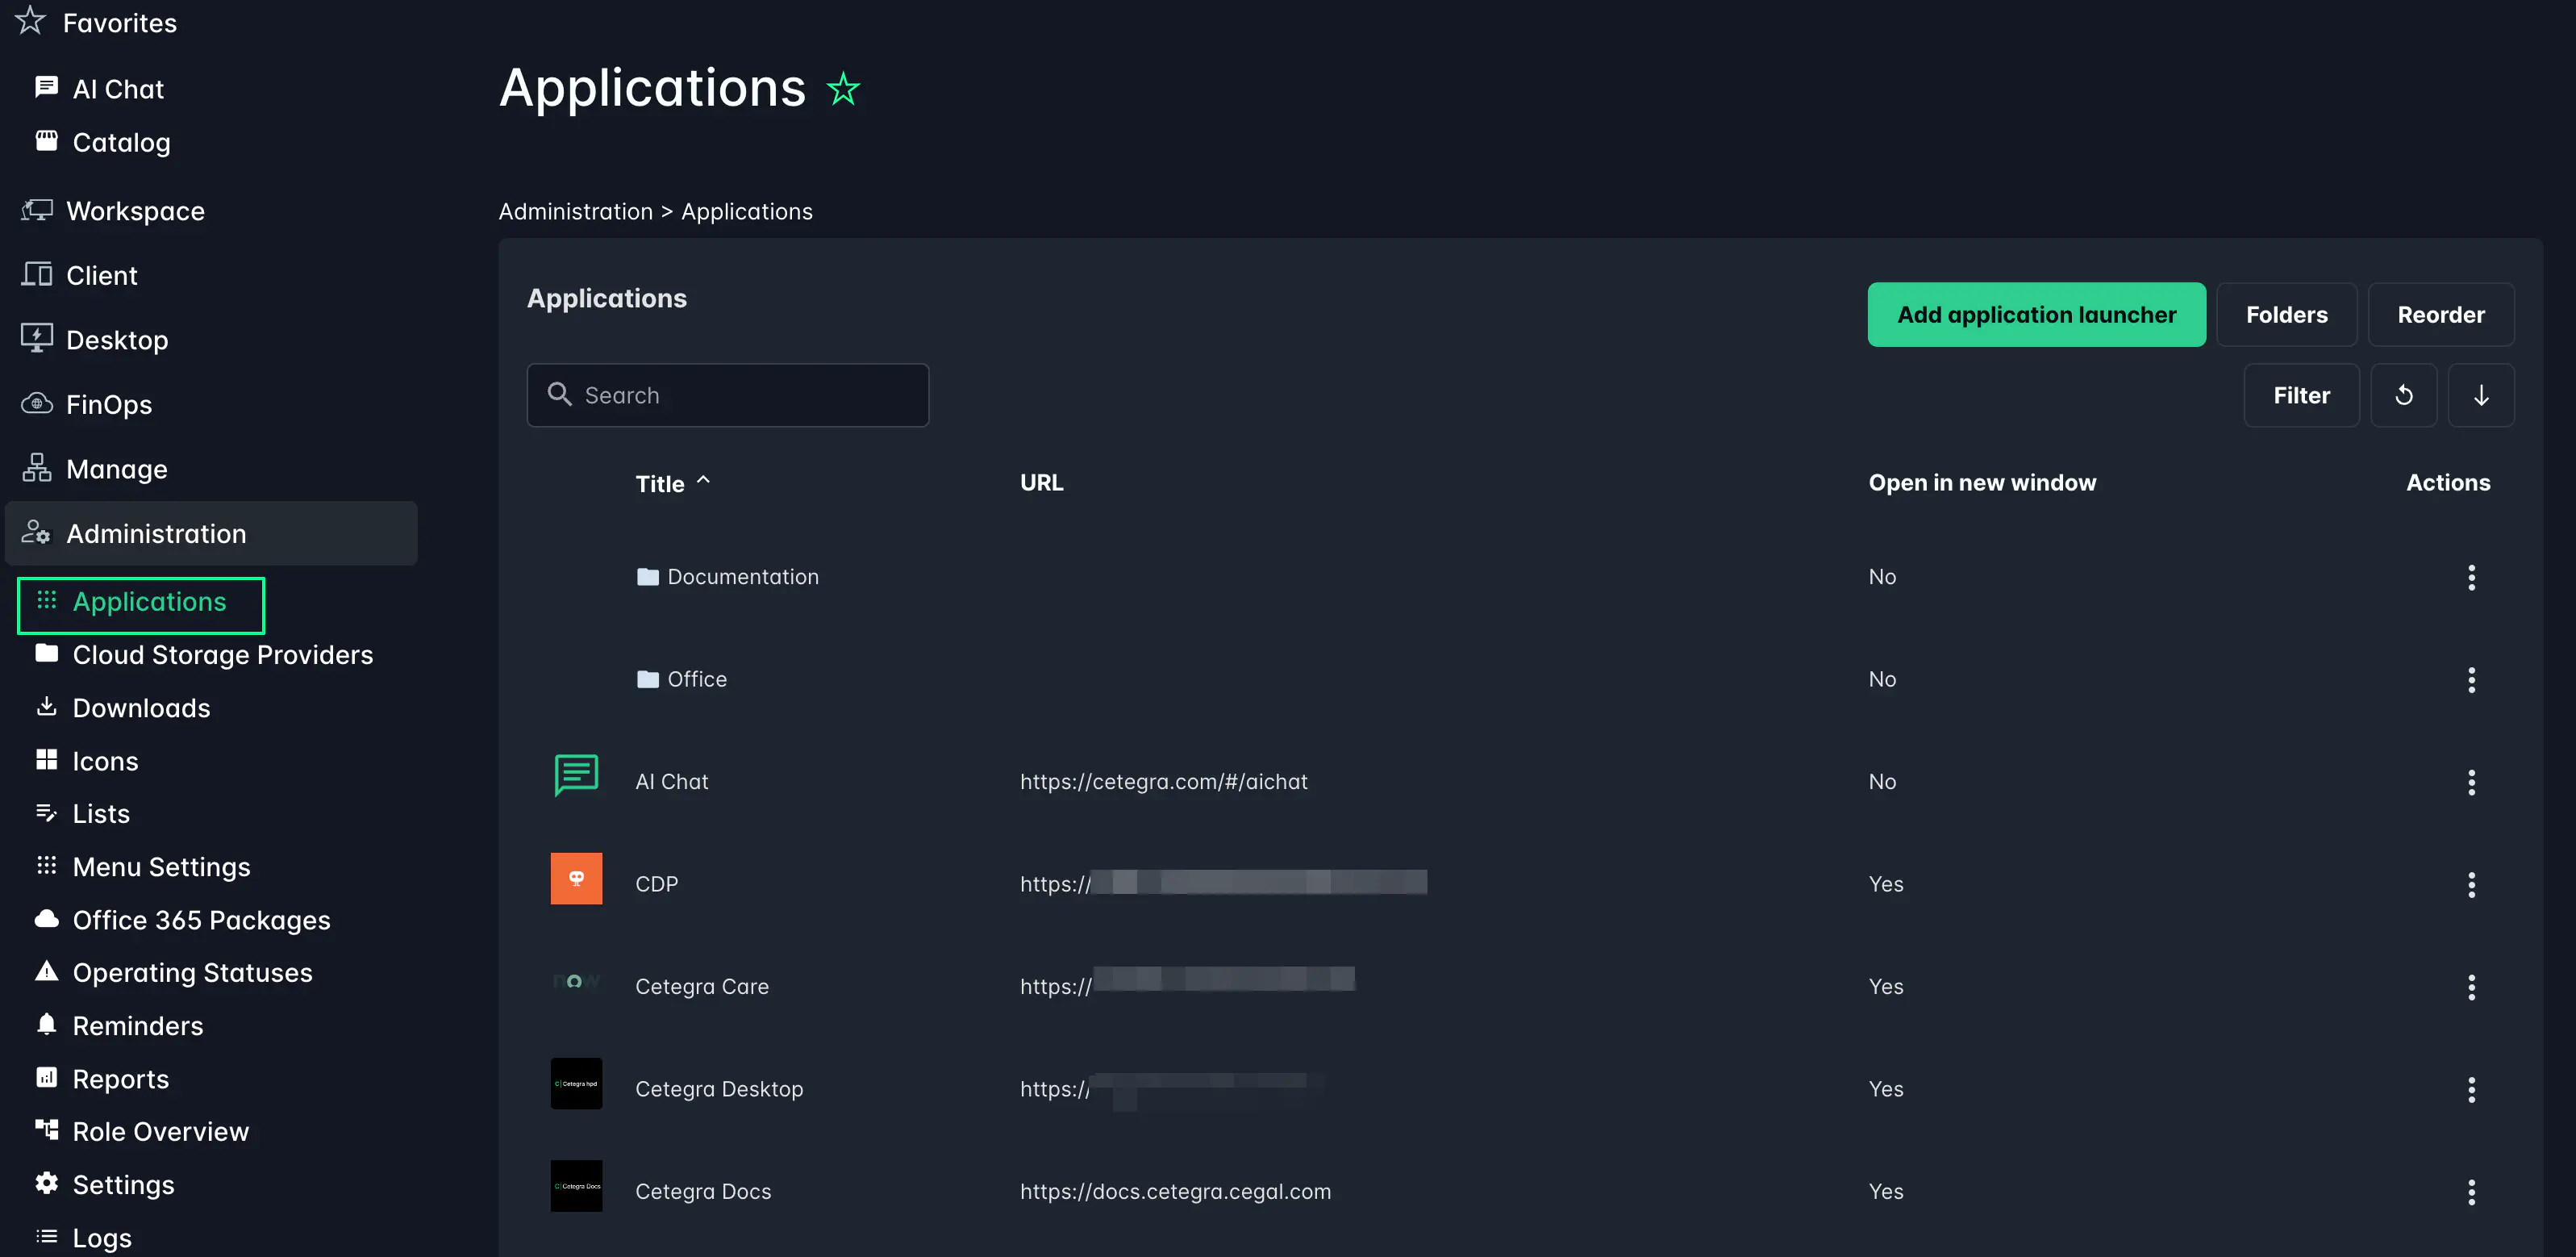Open actions menu for CDP row
Viewport: 2576px width, 1257px height.
click(2471, 885)
